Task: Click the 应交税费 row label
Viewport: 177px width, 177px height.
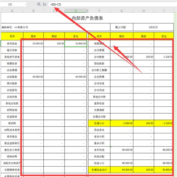Action: tap(99, 77)
